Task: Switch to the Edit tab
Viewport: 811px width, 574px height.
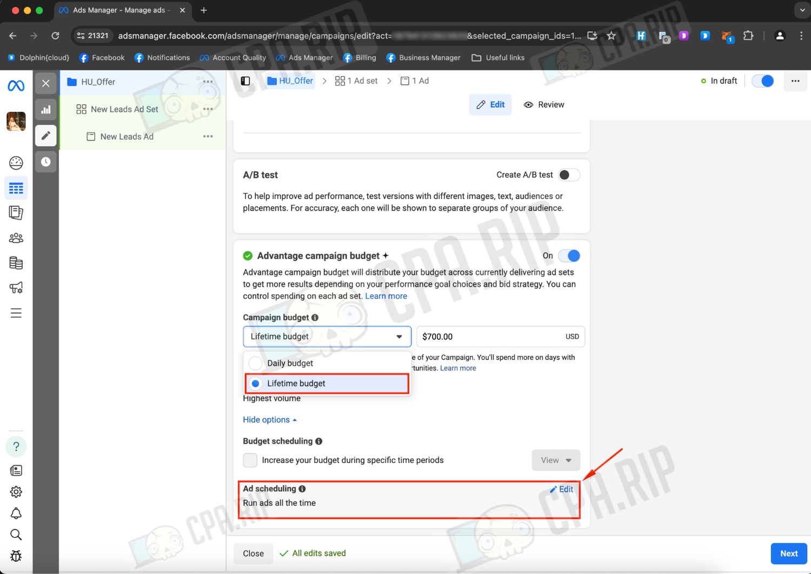Action: [490, 105]
